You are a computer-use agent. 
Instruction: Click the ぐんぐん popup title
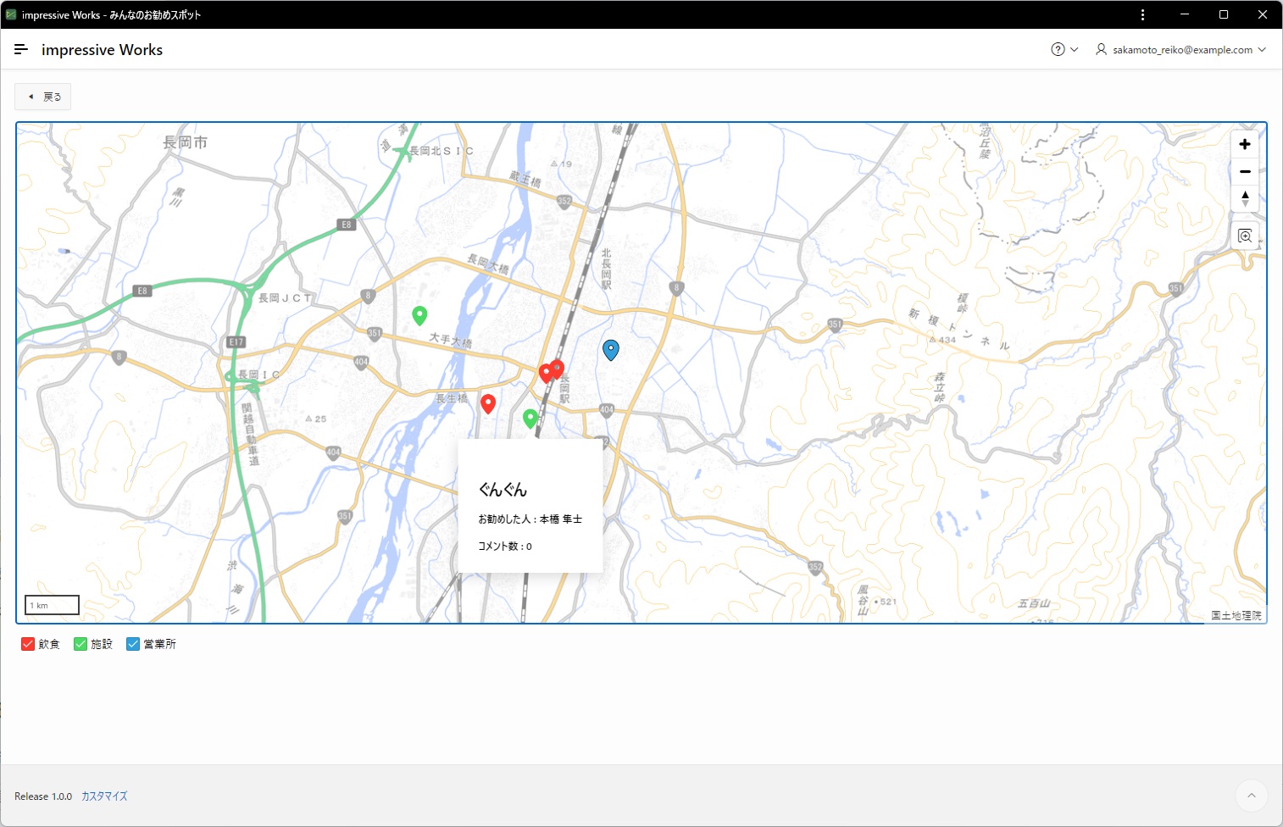(x=503, y=490)
